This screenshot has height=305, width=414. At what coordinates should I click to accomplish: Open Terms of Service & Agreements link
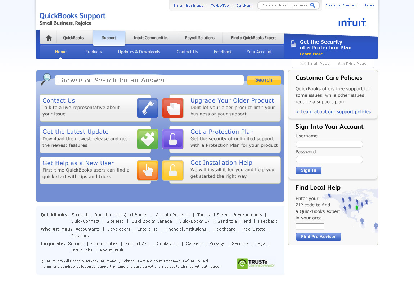point(229,215)
